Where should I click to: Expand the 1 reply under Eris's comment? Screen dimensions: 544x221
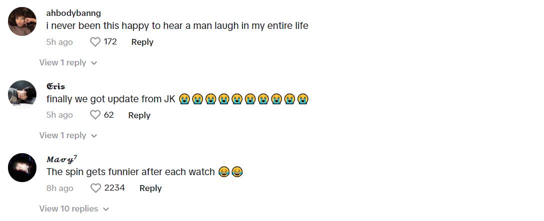[x=68, y=135]
